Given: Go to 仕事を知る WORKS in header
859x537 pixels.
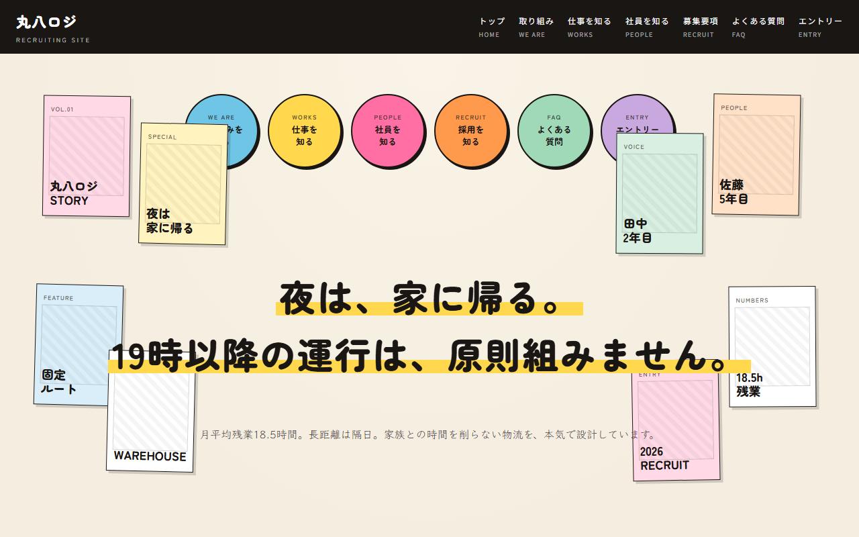Looking at the screenshot, I should click(589, 27).
